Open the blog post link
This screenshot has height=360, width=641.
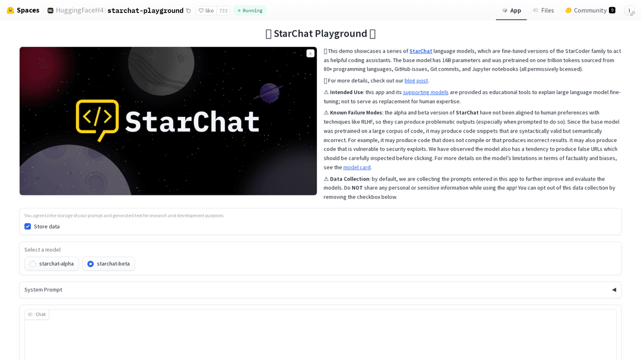[x=416, y=81]
